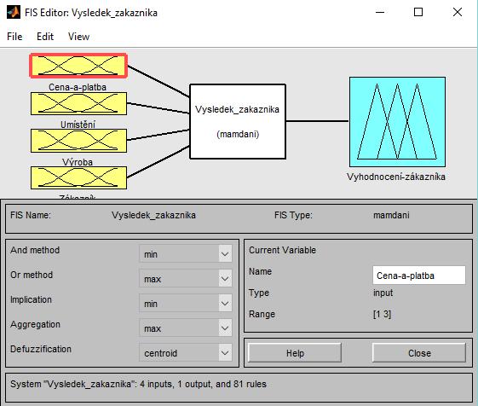Click the MATLAB logo in title bar
Viewport: 478px width, 406px height.
coord(13,13)
